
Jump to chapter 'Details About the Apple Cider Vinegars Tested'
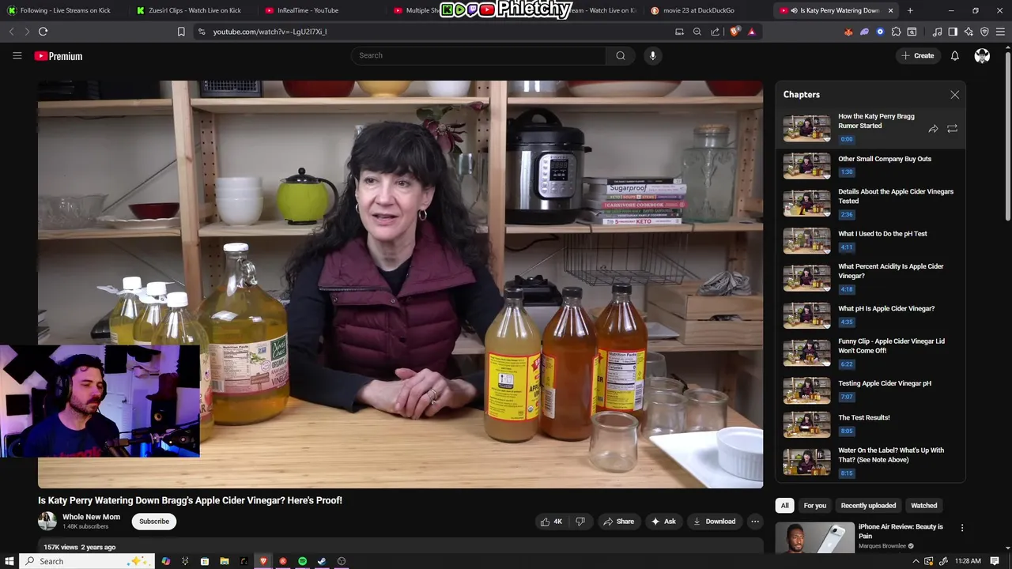[x=870, y=202]
